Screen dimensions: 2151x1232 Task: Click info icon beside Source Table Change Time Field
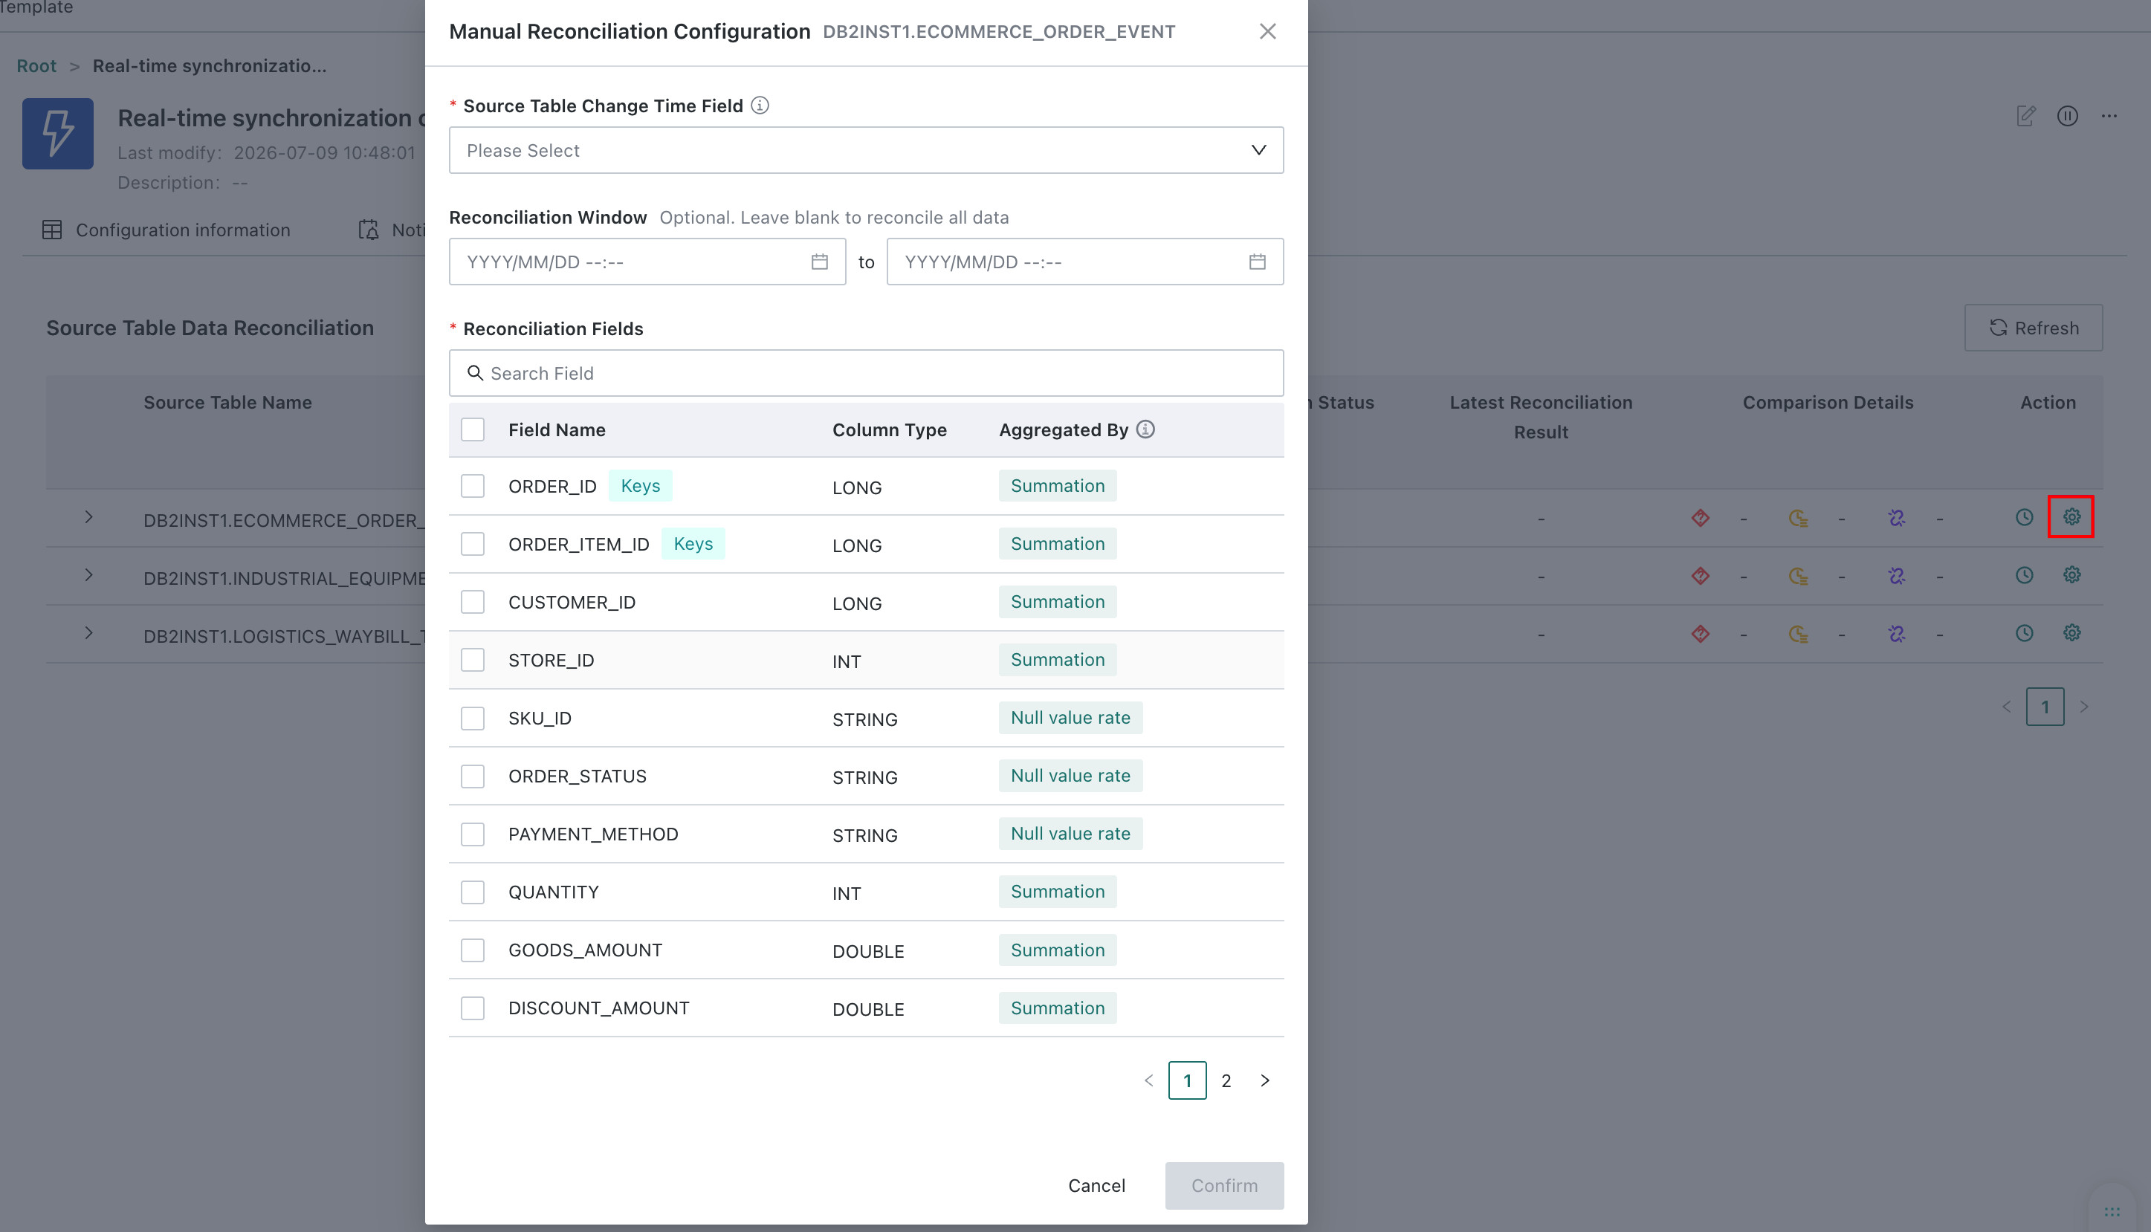(x=760, y=106)
